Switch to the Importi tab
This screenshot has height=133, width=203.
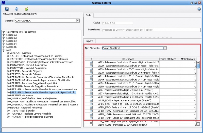(89, 41)
